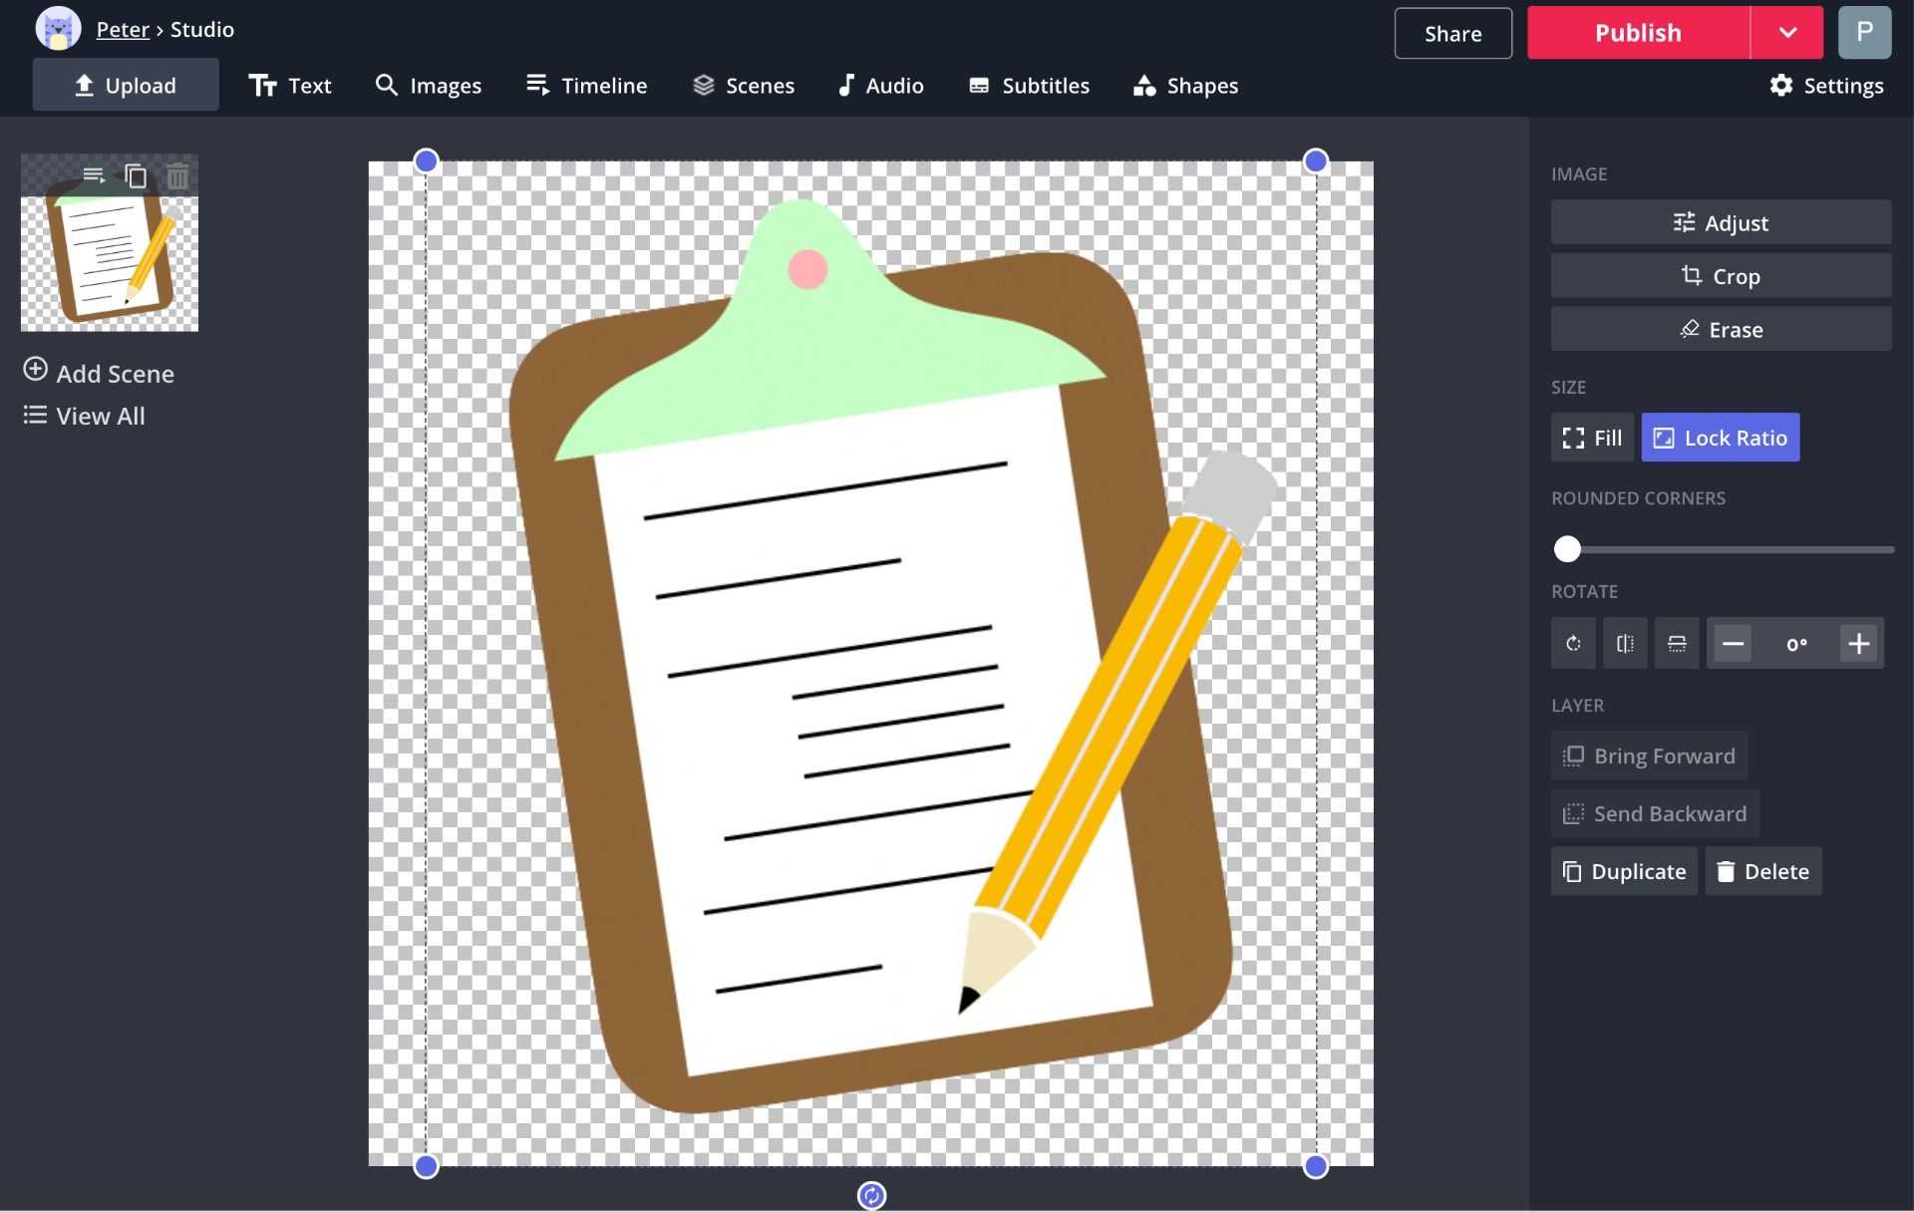This screenshot has height=1212, width=1914.
Task: Click the rotate 90 degrees icon
Action: 1573,643
